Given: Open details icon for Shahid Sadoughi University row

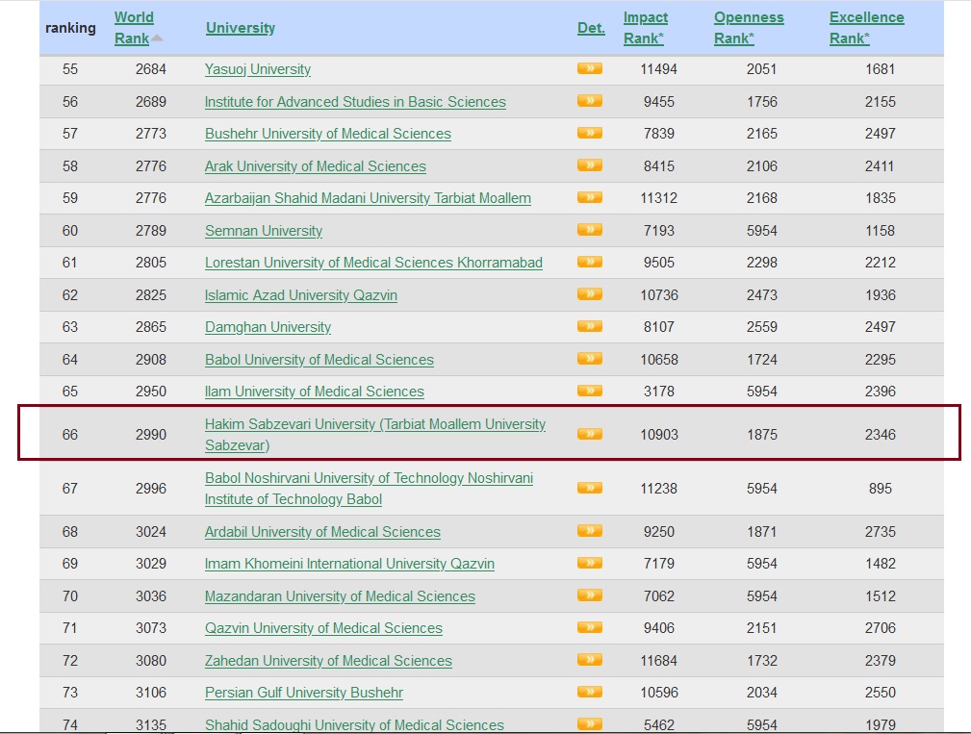Looking at the screenshot, I should click(590, 723).
